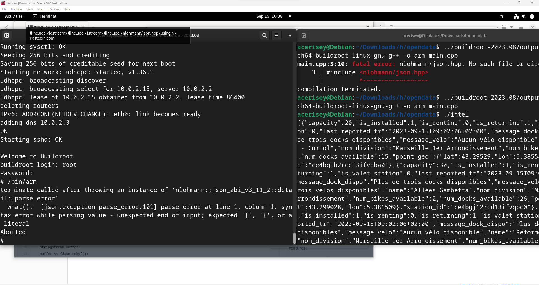Click the back arrow in background browser
Viewport: 539px width, 285px height.
coord(7,27)
